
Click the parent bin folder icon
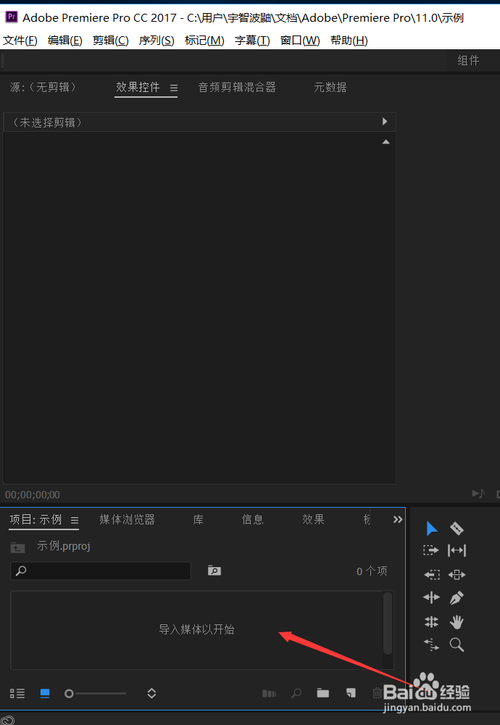coord(17,547)
